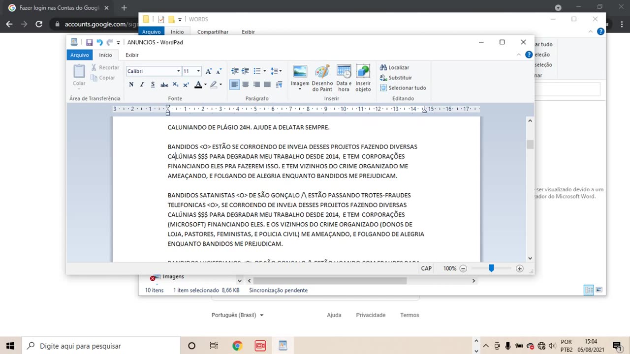
Task: Apply the font color A button
Action: point(198,85)
